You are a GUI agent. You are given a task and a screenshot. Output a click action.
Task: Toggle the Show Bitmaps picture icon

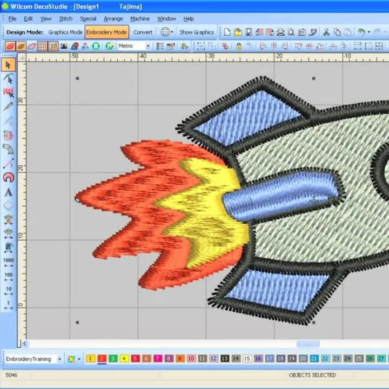tap(64, 46)
